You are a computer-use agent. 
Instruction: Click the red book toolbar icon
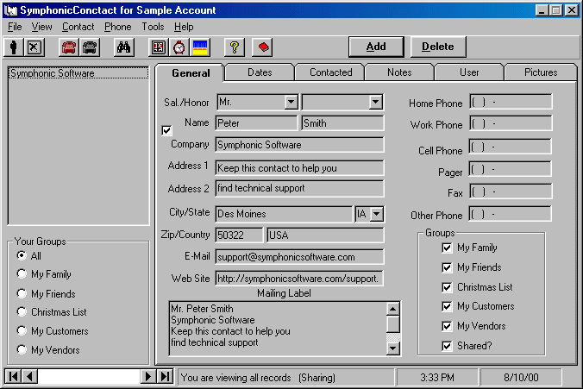click(x=262, y=47)
